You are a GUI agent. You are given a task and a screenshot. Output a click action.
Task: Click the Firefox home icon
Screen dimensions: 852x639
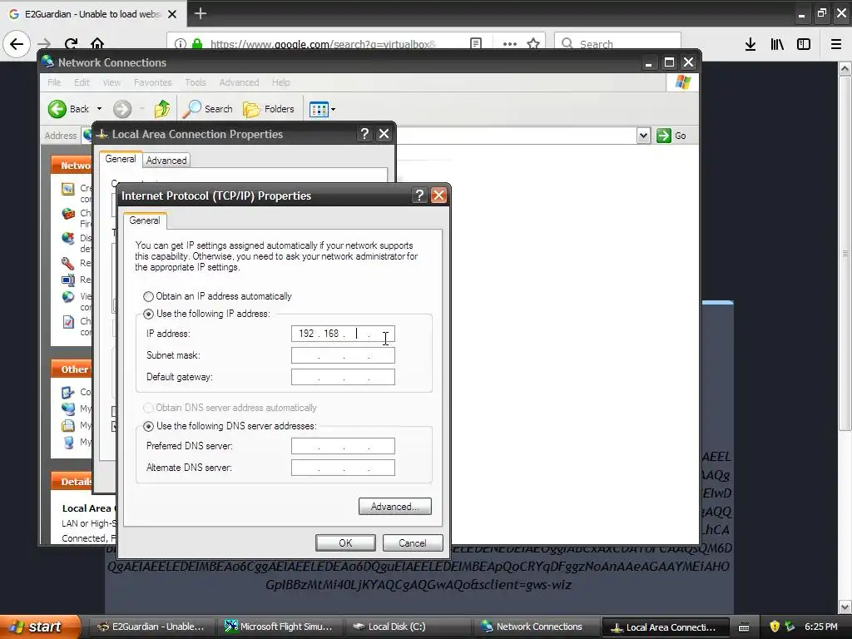click(97, 44)
